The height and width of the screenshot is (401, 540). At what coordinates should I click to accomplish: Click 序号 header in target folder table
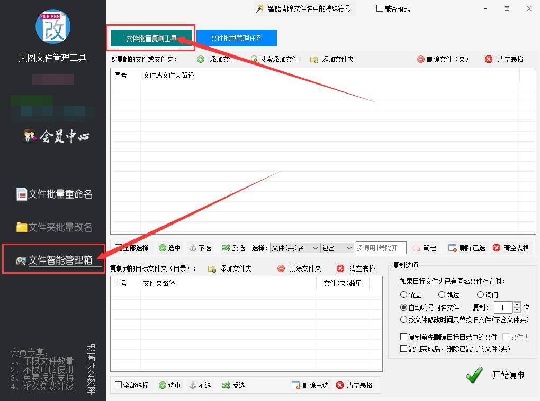tap(120, 283)
